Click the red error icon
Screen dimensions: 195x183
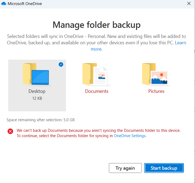point(10,131)
